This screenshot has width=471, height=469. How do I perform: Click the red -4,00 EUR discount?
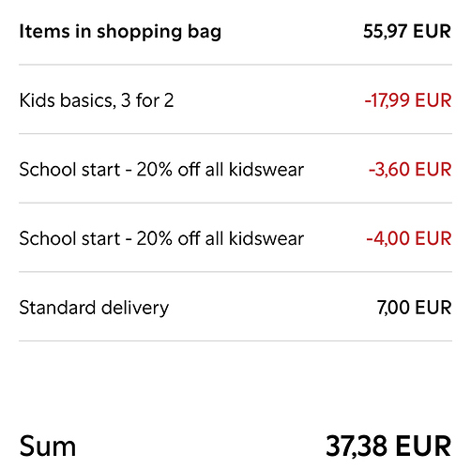coord(409,238)
